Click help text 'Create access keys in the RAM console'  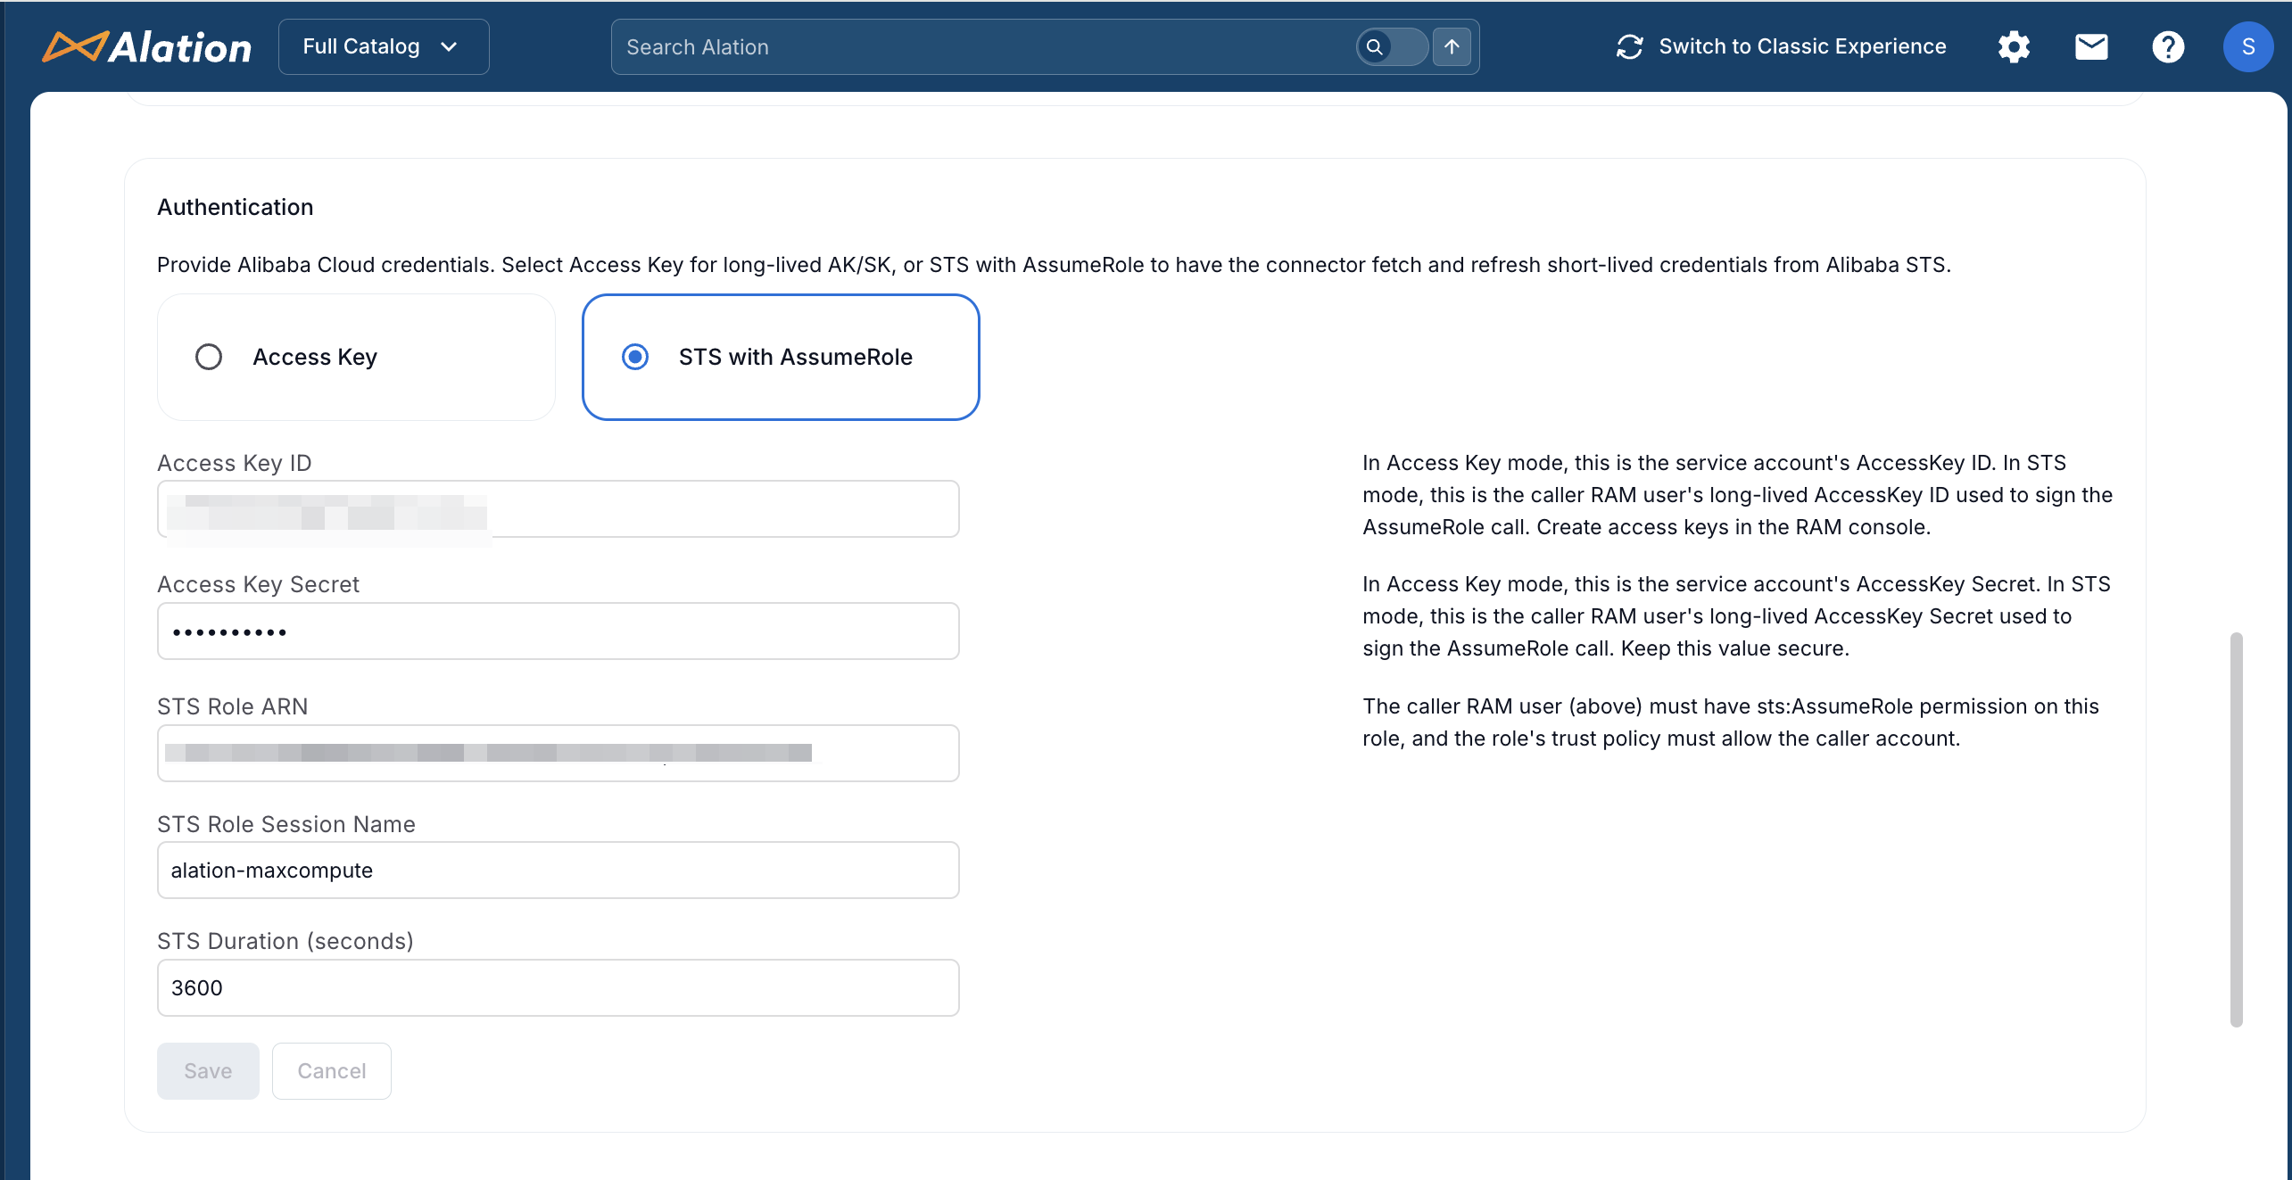click(x=1733, y=527)
